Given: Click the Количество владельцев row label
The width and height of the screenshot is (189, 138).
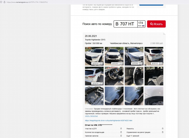Looking at the screenshot, I should [94, 132].
